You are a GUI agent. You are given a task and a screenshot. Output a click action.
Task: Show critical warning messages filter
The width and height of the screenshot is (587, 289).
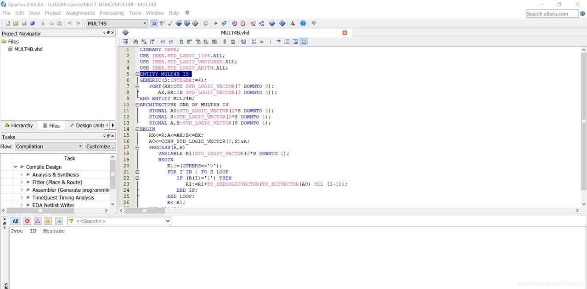coord(38,221)
